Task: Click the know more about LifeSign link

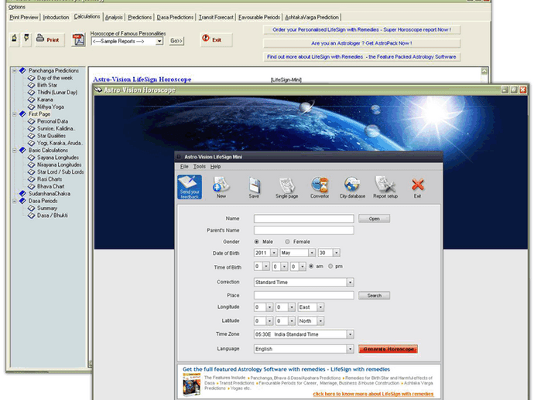Action: click(x=373, y=394)
